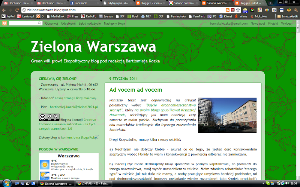Click the bartlomiej.kozek@zieloni2004.pl email link
This screenshot has width=300, height=187.
74,107
